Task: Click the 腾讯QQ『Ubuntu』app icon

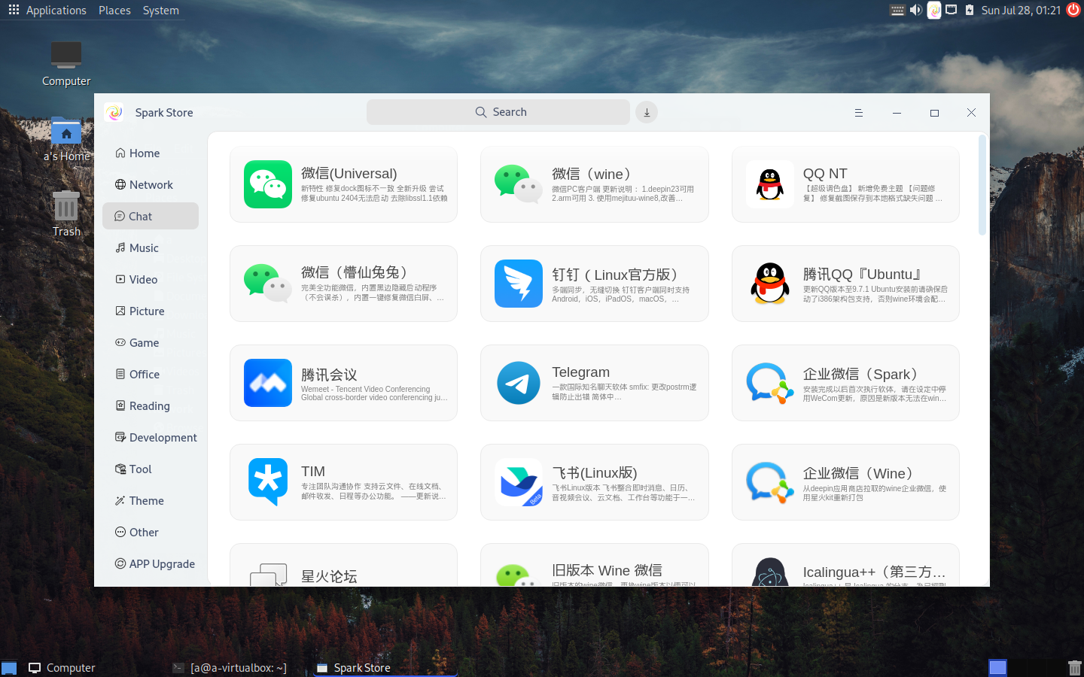Action: [x=770, y=284]
